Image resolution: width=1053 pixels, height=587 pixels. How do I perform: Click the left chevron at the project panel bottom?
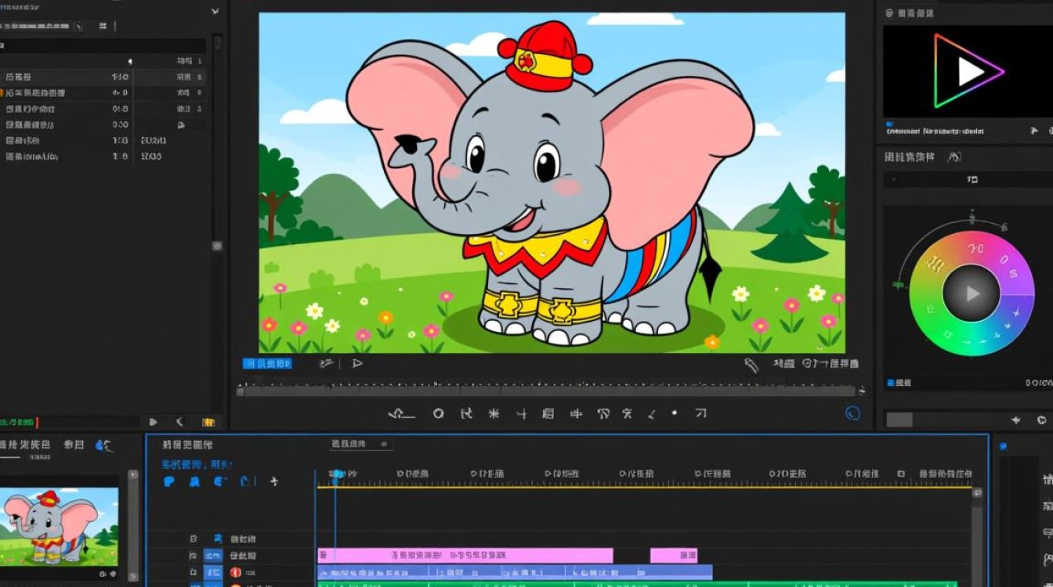179,422
